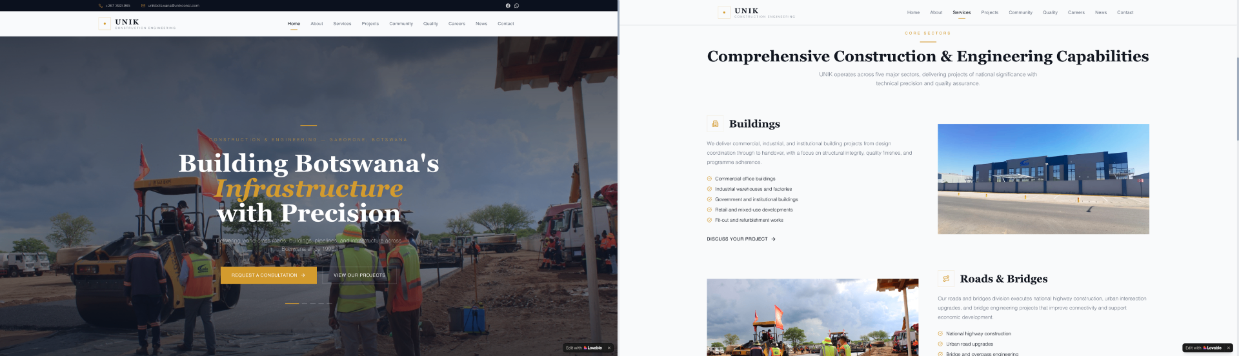Open Contact in the right page navigation
Image resolution: width=1239 pixels, height=356 pixels.
click(1125, 12)
